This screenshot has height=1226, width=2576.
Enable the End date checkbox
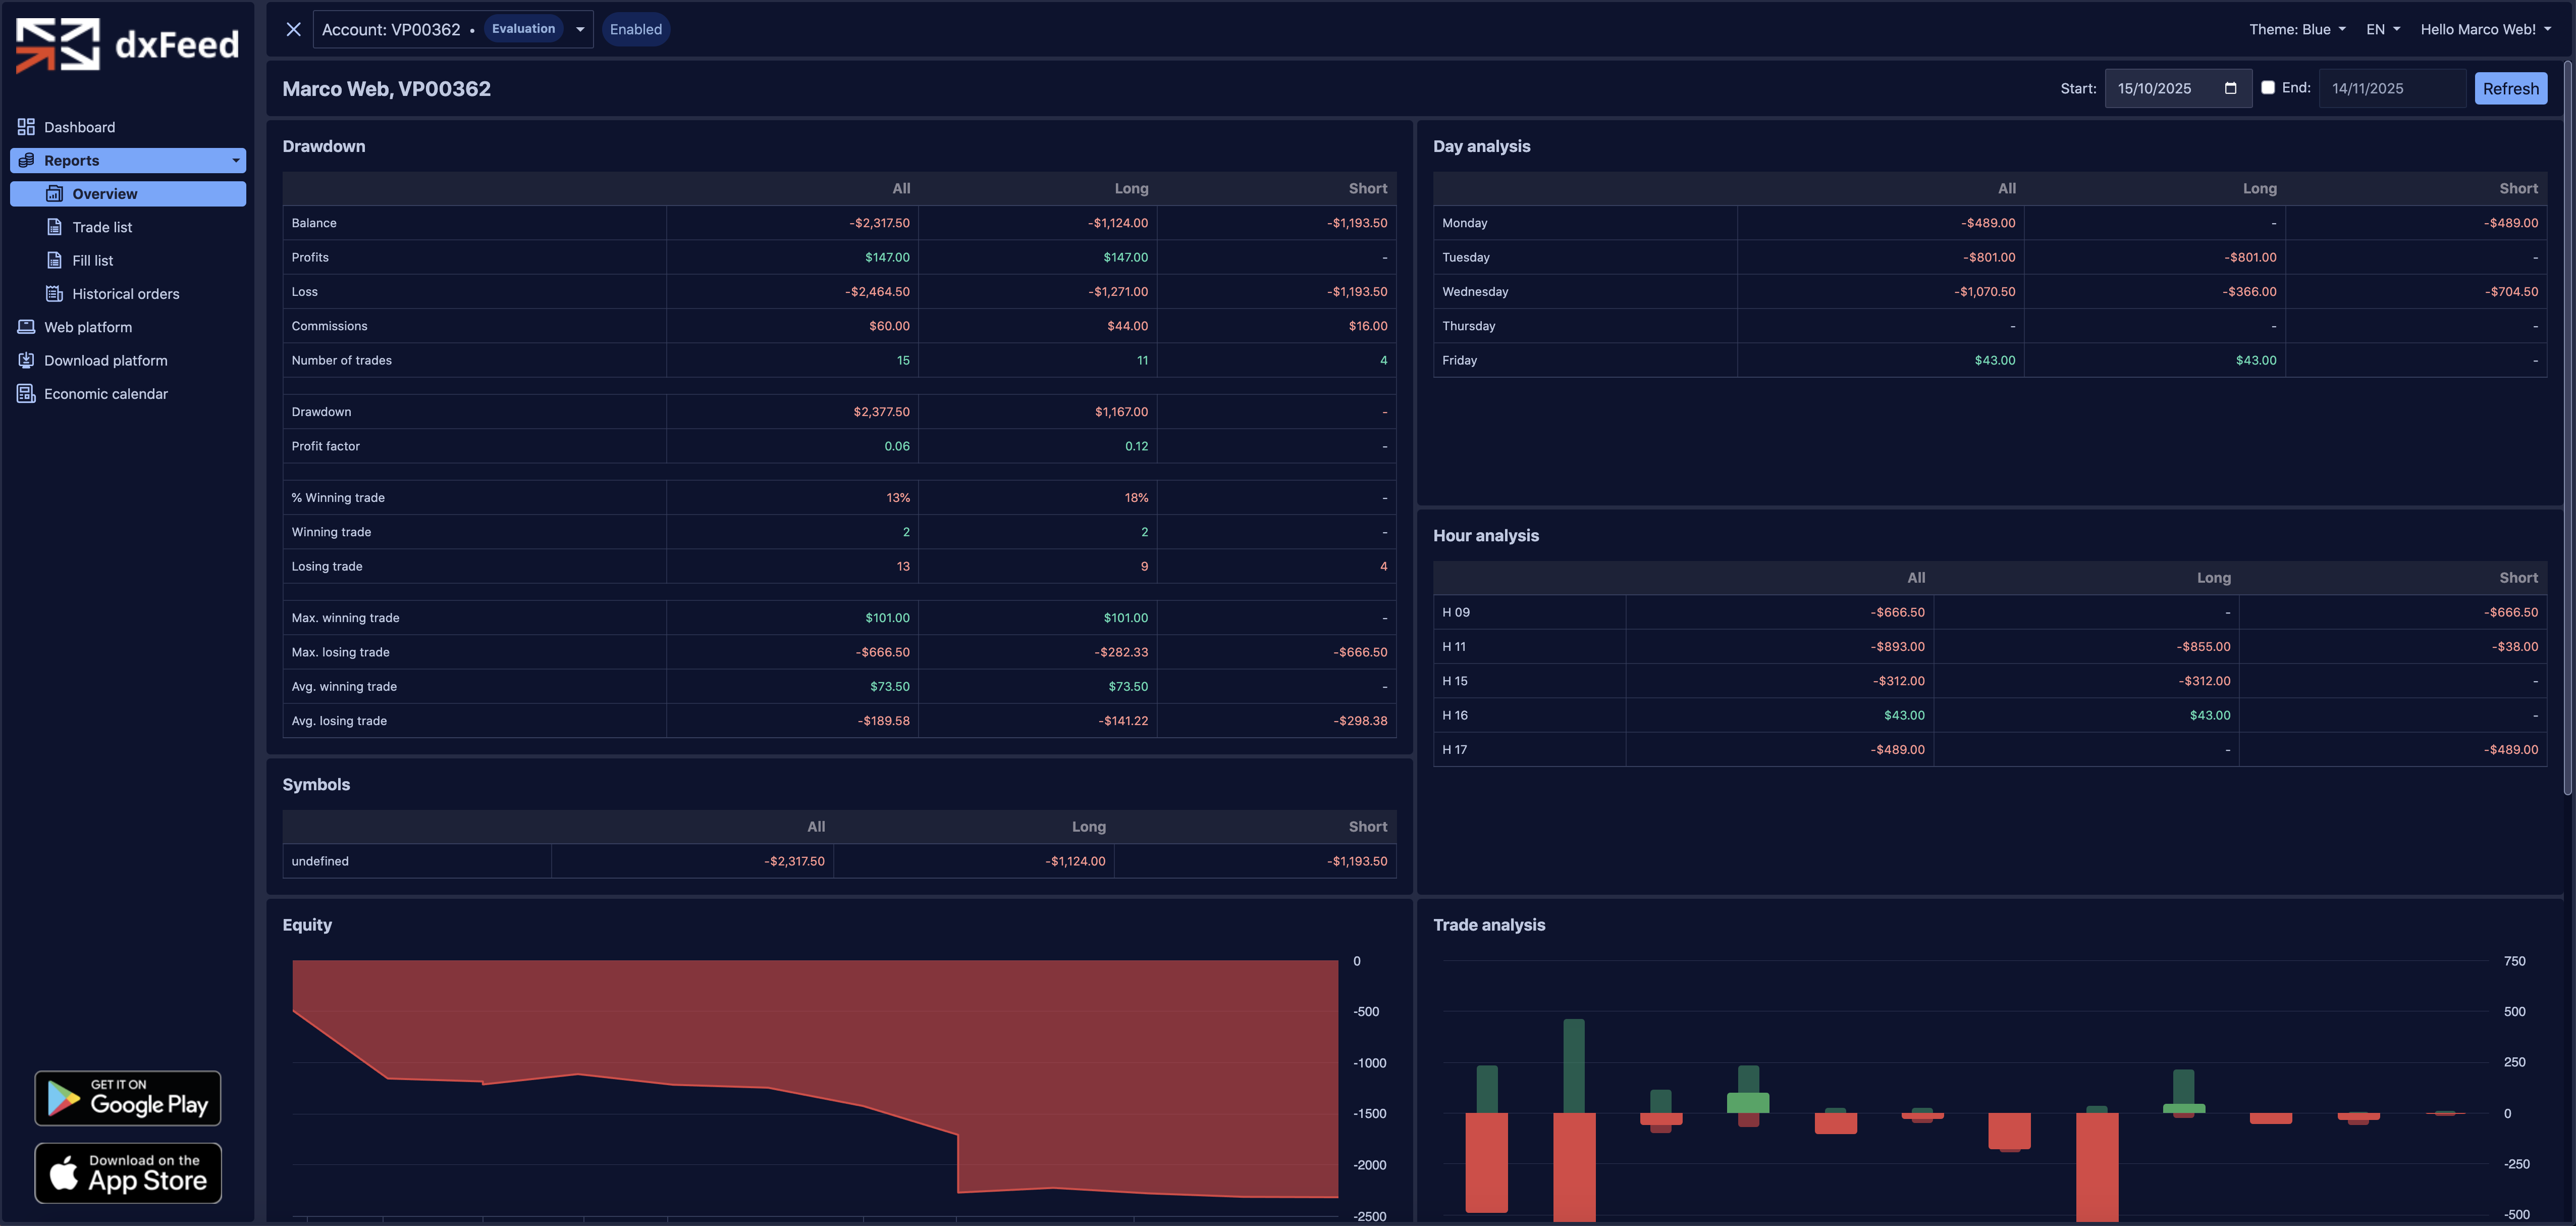click(x=2268, y=88)
